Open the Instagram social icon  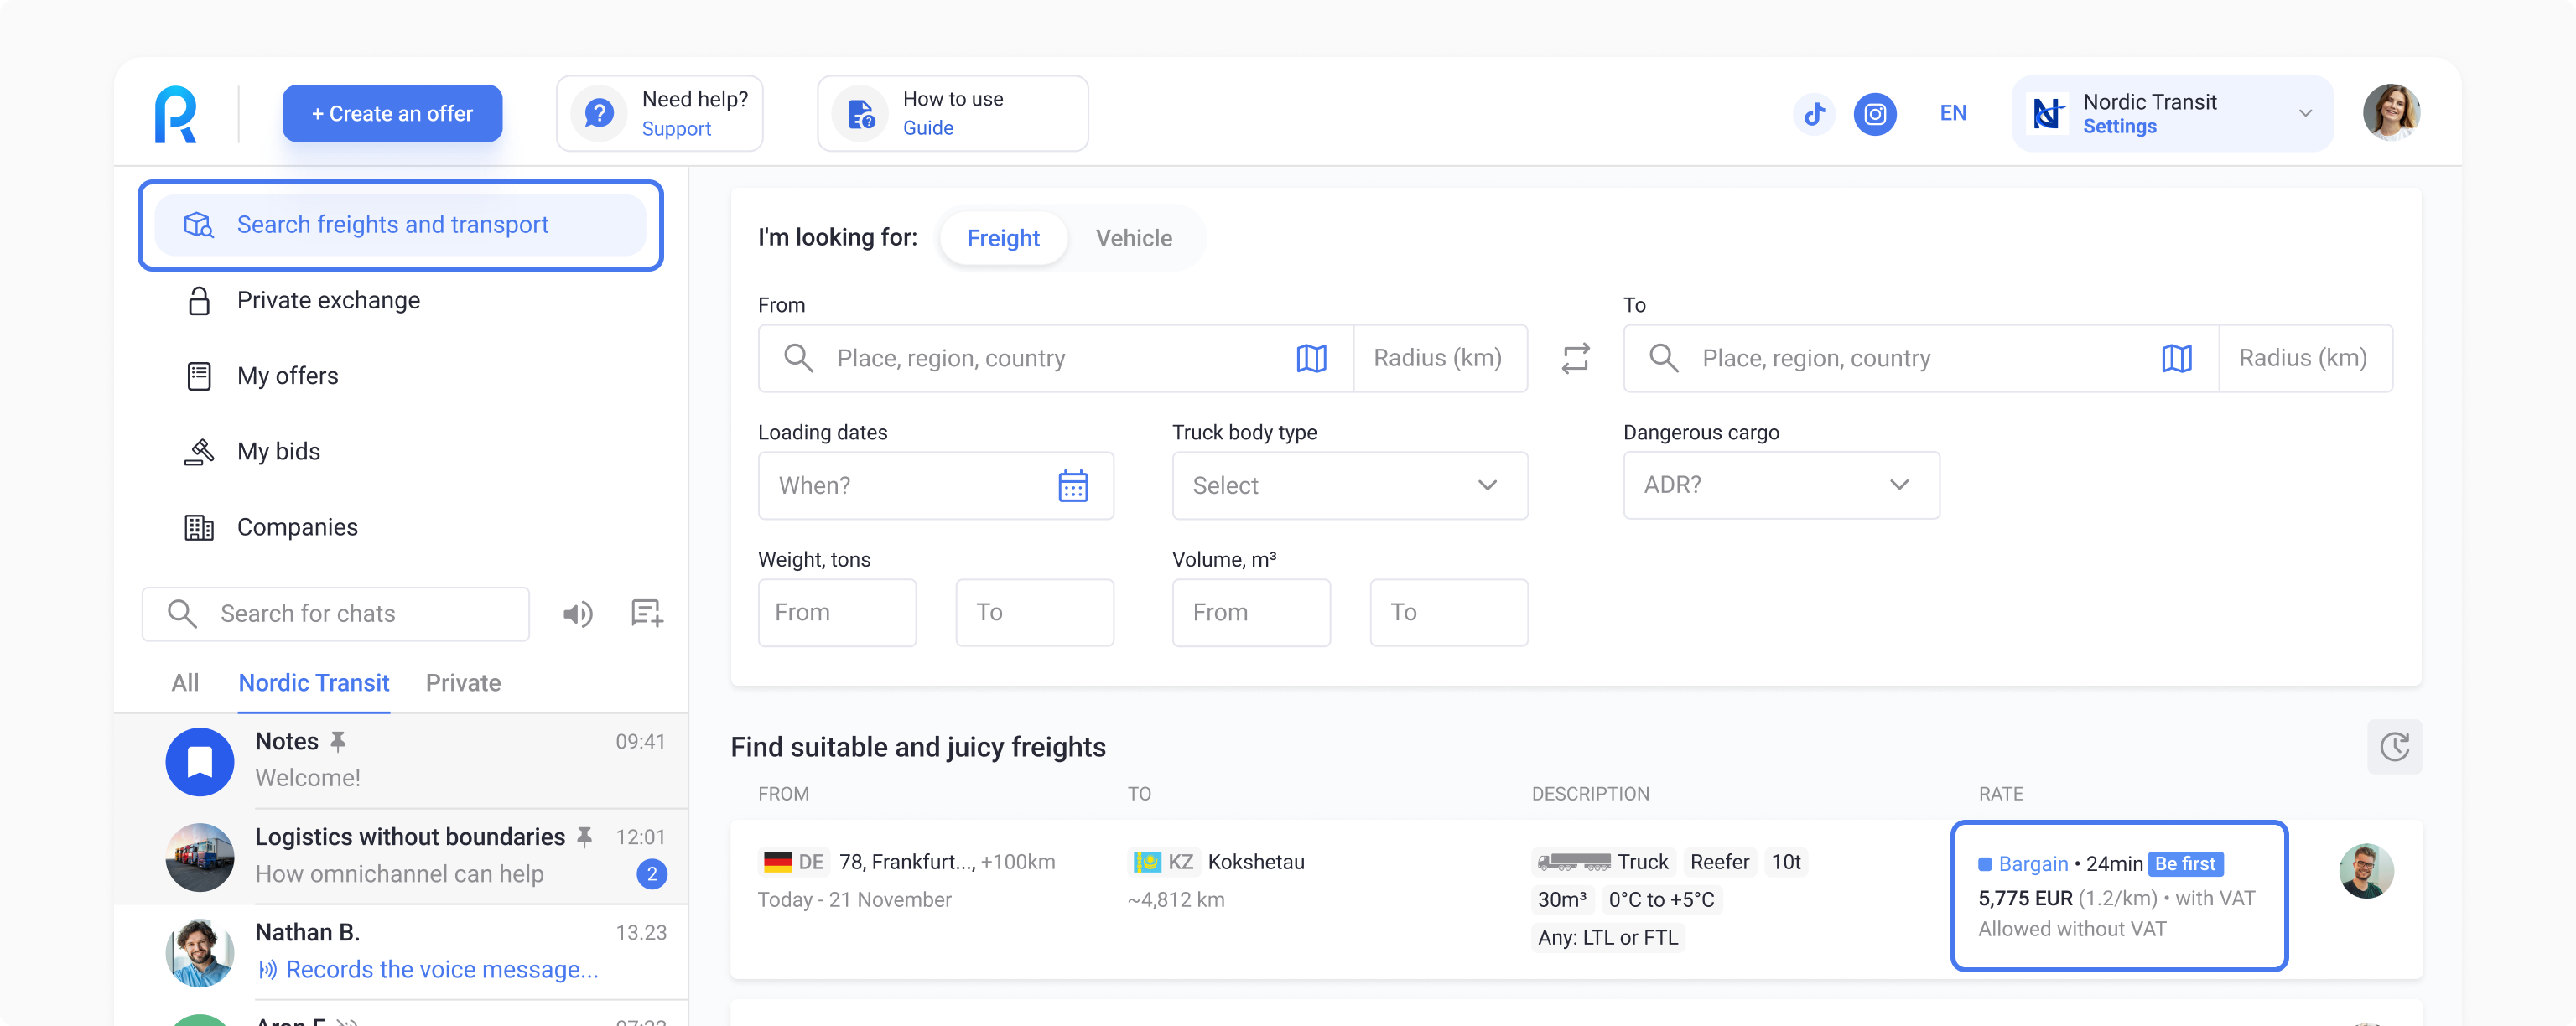click(1875, 114)
